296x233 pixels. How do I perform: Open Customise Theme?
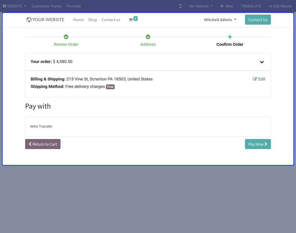(x=47, y=6)
